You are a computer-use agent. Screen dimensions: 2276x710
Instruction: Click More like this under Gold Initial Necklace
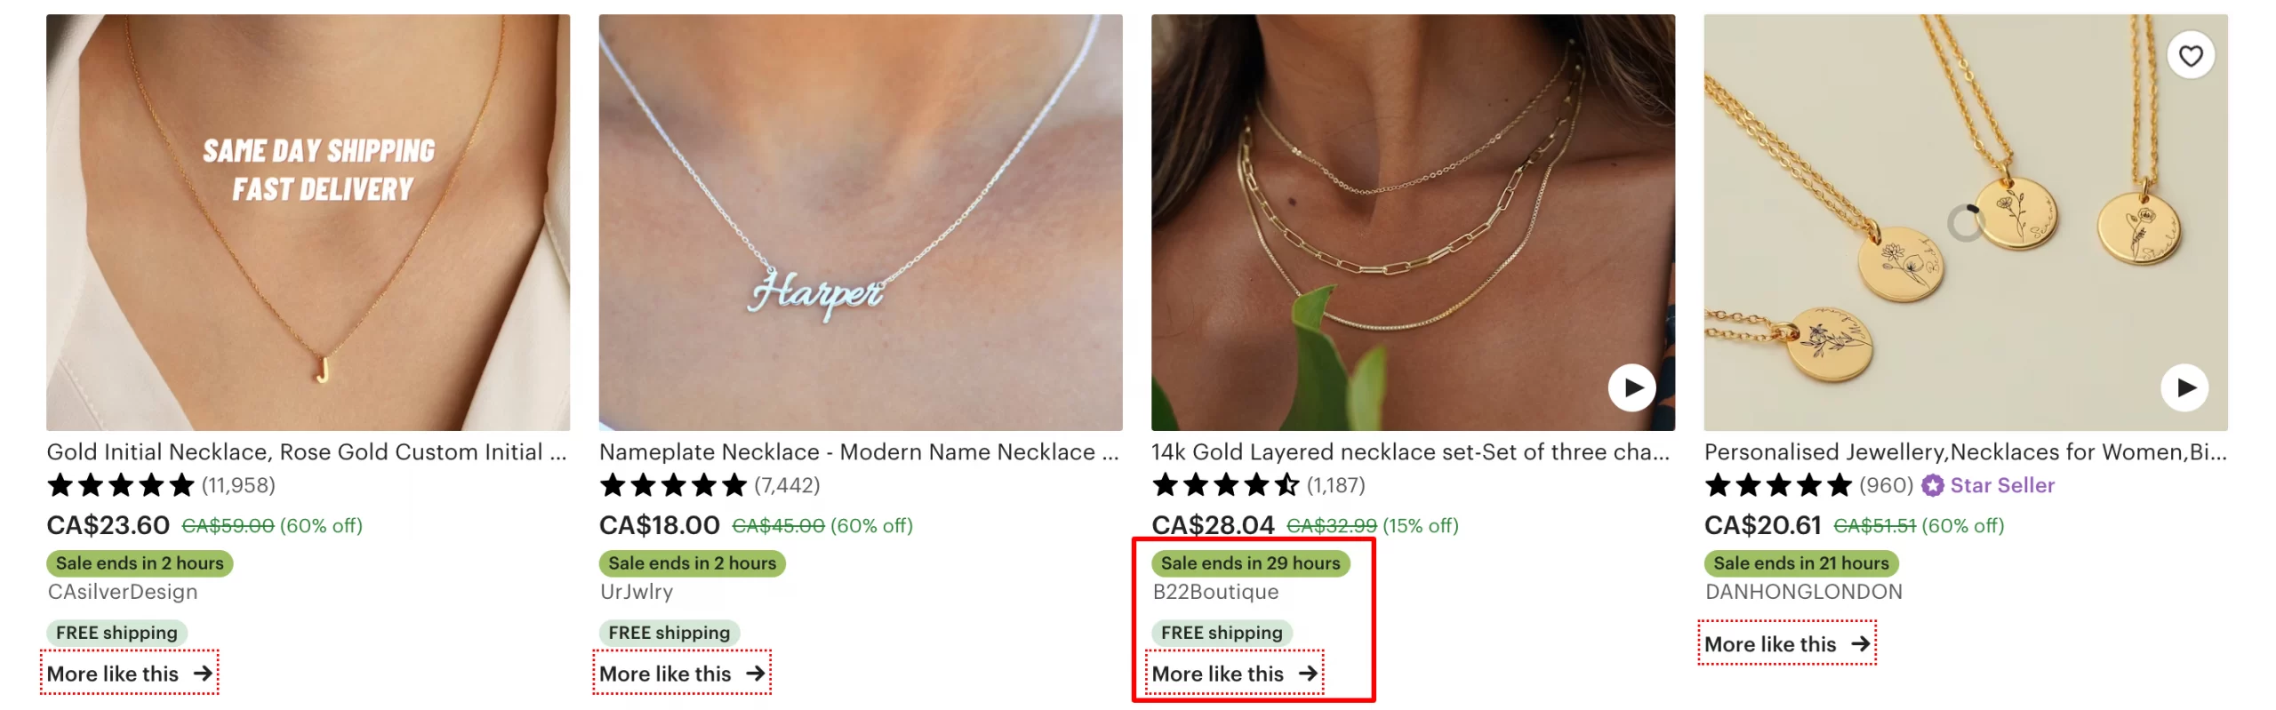(130, 673)
